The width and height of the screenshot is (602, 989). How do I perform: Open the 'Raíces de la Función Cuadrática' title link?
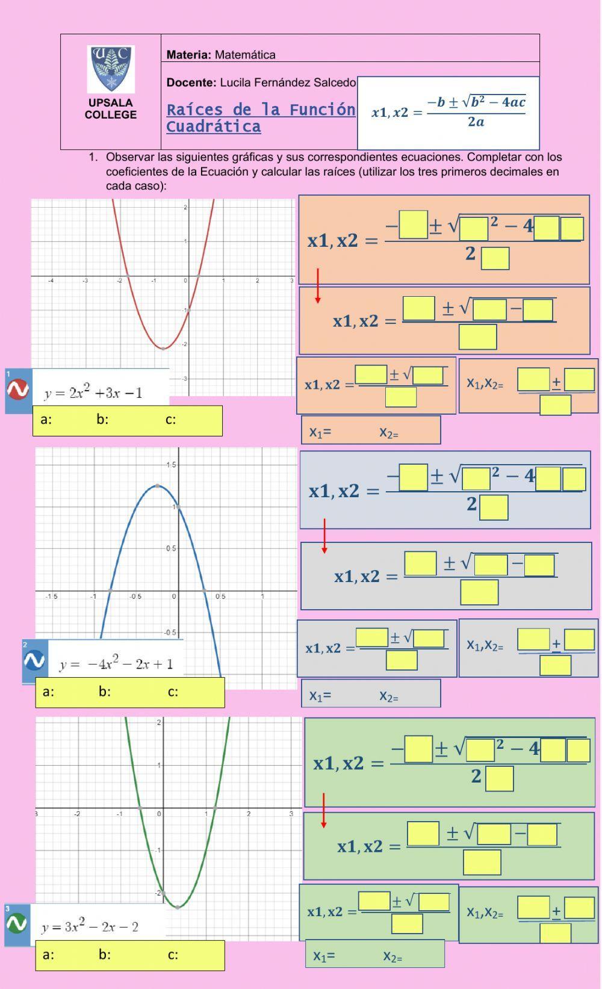(261, 118)
